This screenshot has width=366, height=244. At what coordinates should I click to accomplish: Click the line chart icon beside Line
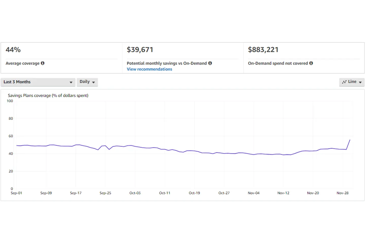(344, 82)
